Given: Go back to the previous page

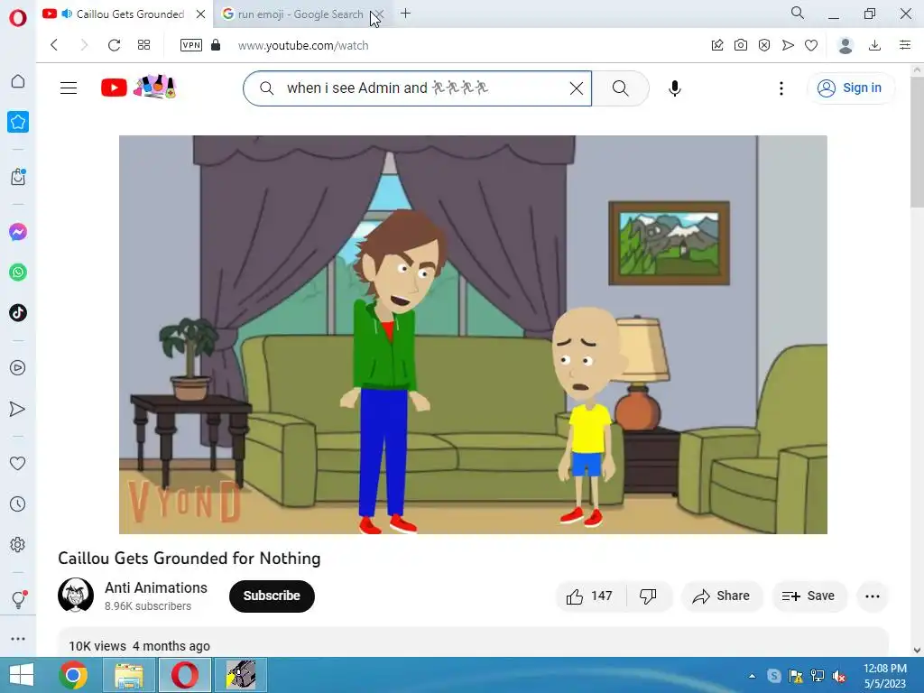Looking at the screenshot, I should click(54, 45).
